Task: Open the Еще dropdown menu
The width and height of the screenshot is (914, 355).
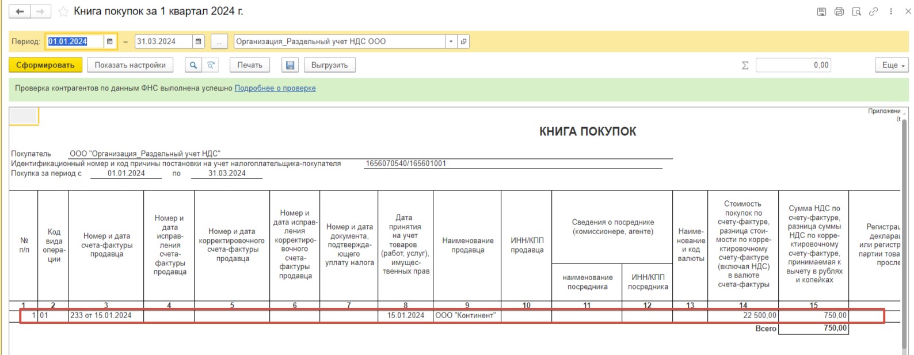Action: click(x=892, y=65)
